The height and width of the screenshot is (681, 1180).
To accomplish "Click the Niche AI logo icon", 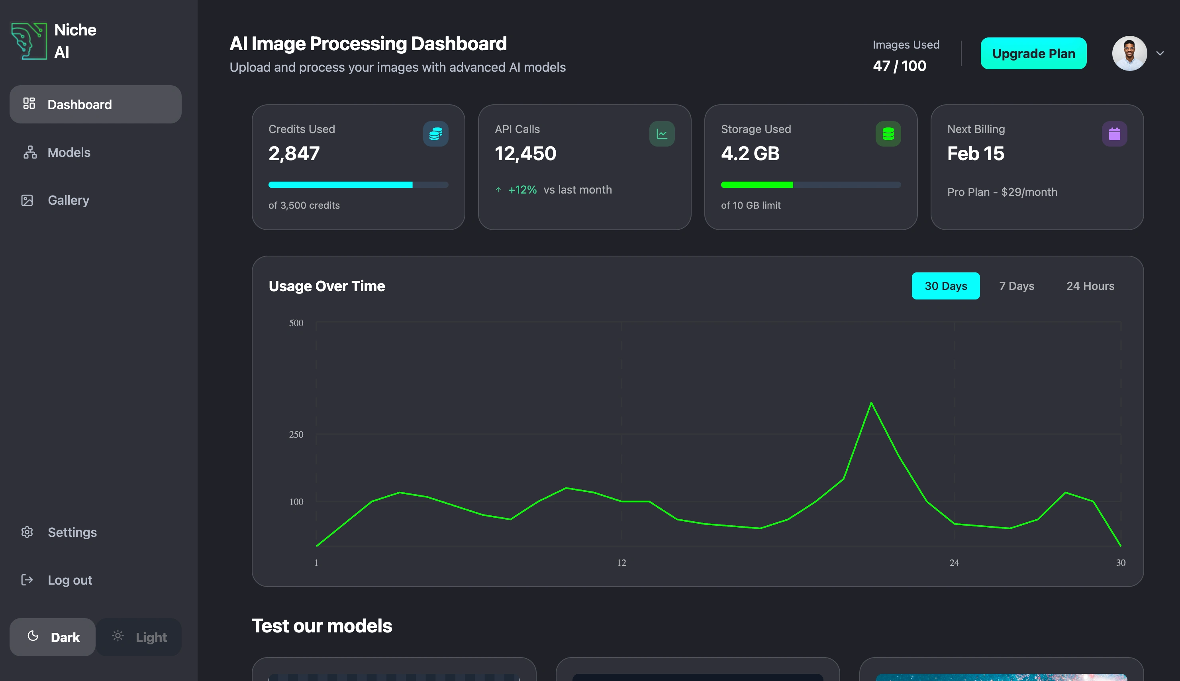I will pyautogui.click(x=29, y=41).
